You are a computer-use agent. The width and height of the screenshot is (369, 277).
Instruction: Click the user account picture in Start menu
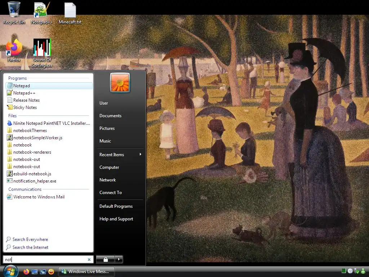pyautogui.click(x=120, y=83)
